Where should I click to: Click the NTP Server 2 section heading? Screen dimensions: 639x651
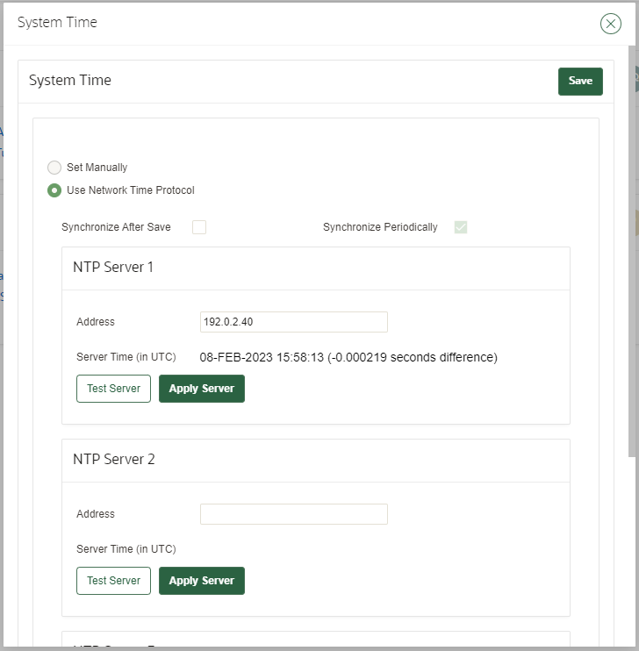click(x=114, y=459)
